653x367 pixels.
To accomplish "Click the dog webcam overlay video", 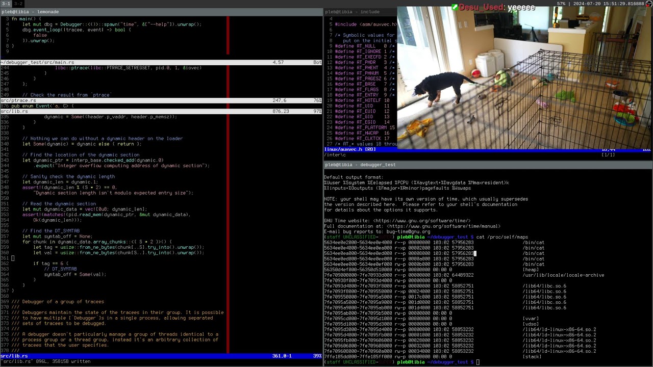I will click(x=525, y=77).
